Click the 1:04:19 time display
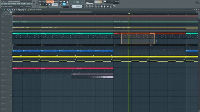 click(77, 2)
